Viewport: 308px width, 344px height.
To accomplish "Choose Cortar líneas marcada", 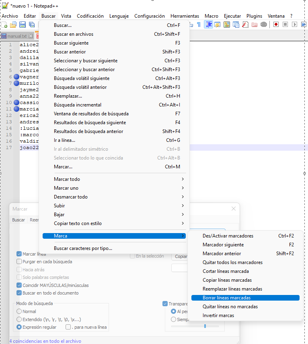I will pos(245,271).
